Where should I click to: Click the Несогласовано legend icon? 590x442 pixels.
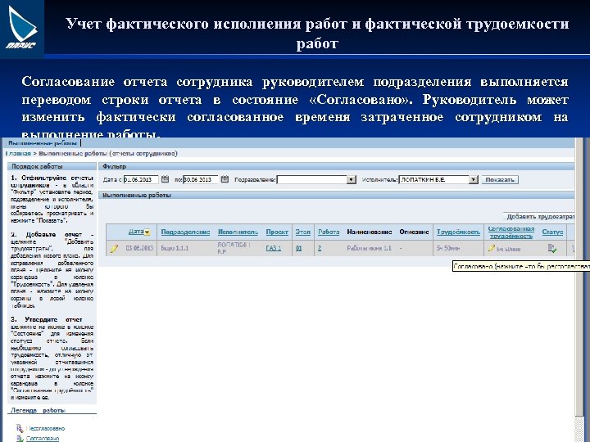point(20,428)
